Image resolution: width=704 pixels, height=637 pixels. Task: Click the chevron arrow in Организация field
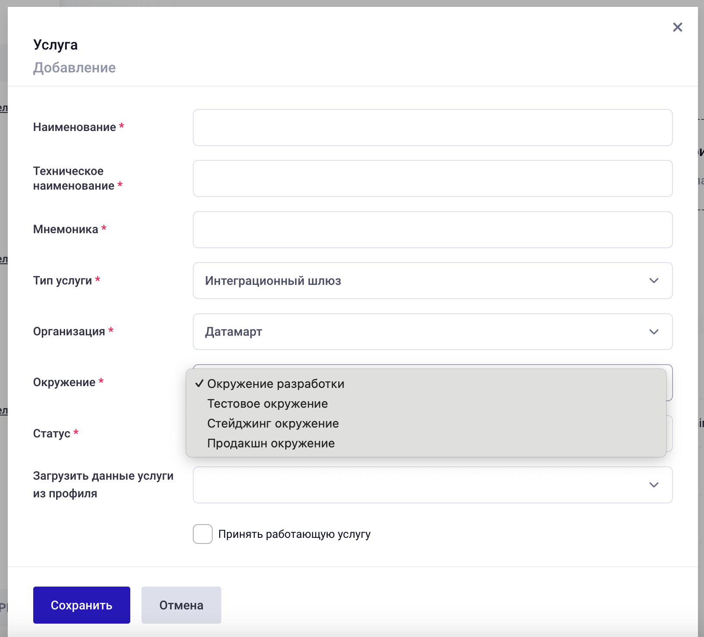(654, 332)
